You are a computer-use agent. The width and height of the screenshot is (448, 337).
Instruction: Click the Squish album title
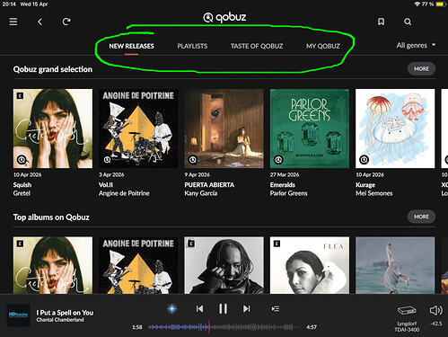22,185
